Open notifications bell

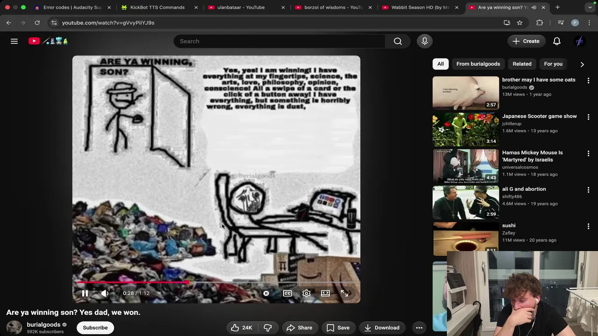pos(557,41)
